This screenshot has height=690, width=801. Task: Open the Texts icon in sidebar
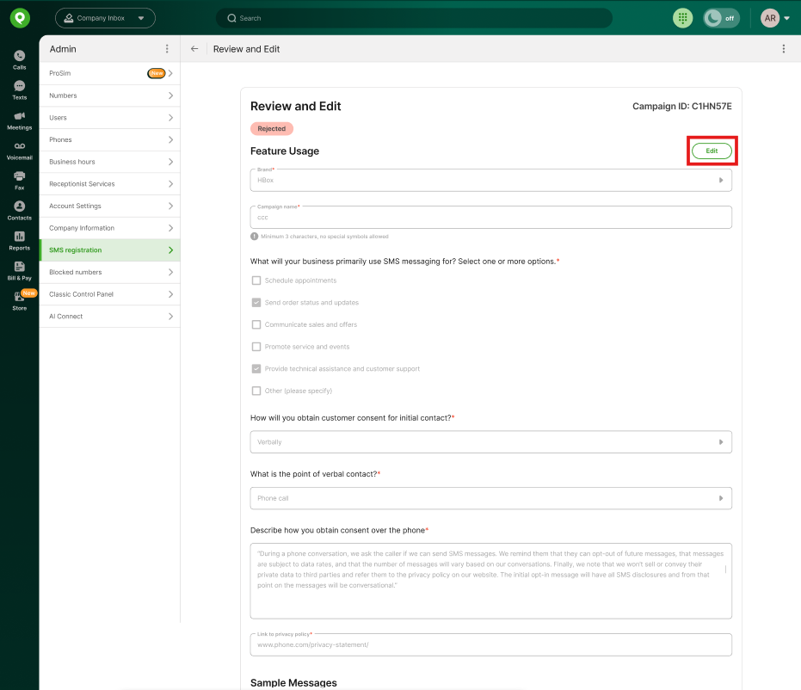(19, 89)
